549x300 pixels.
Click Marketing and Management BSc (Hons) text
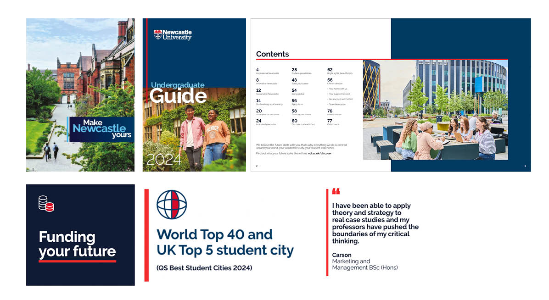coord(365,264)
